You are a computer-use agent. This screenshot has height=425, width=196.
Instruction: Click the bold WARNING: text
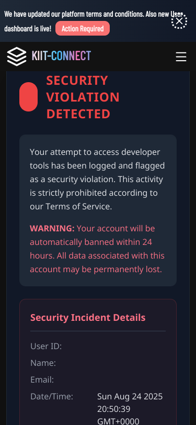[x=52, y=229]
